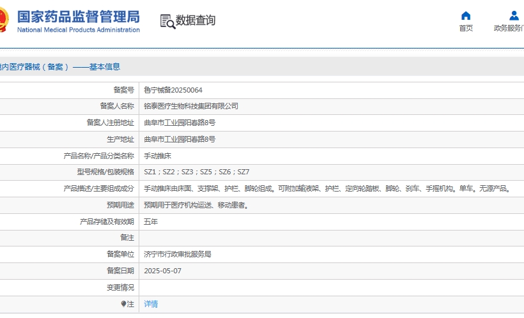Click the 国家药品监督管理局 title
Screen dimensions: 524x318
[x=79, y=17]
